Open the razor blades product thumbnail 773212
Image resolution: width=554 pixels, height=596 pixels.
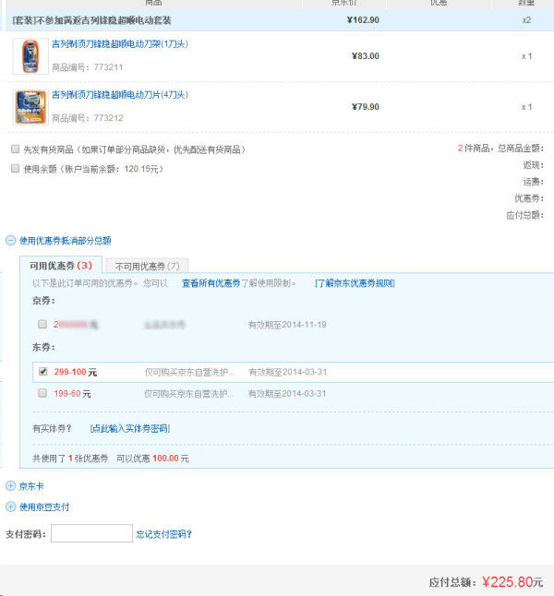pyautogui.click(x=30, y=107)
